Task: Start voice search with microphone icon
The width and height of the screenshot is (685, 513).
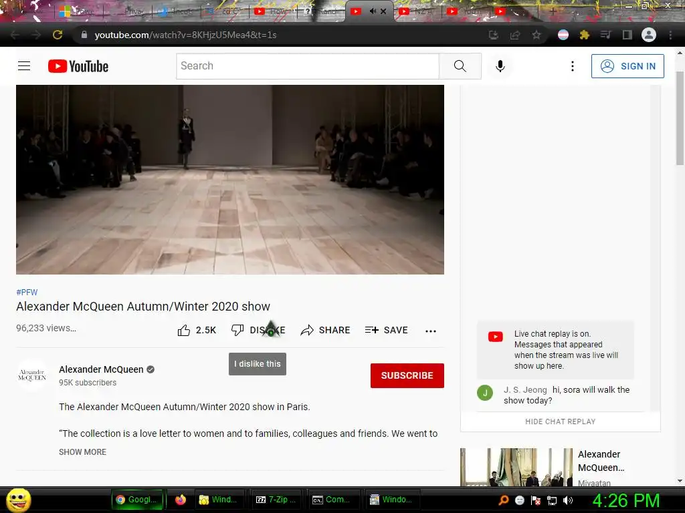Action: [500, 66]
